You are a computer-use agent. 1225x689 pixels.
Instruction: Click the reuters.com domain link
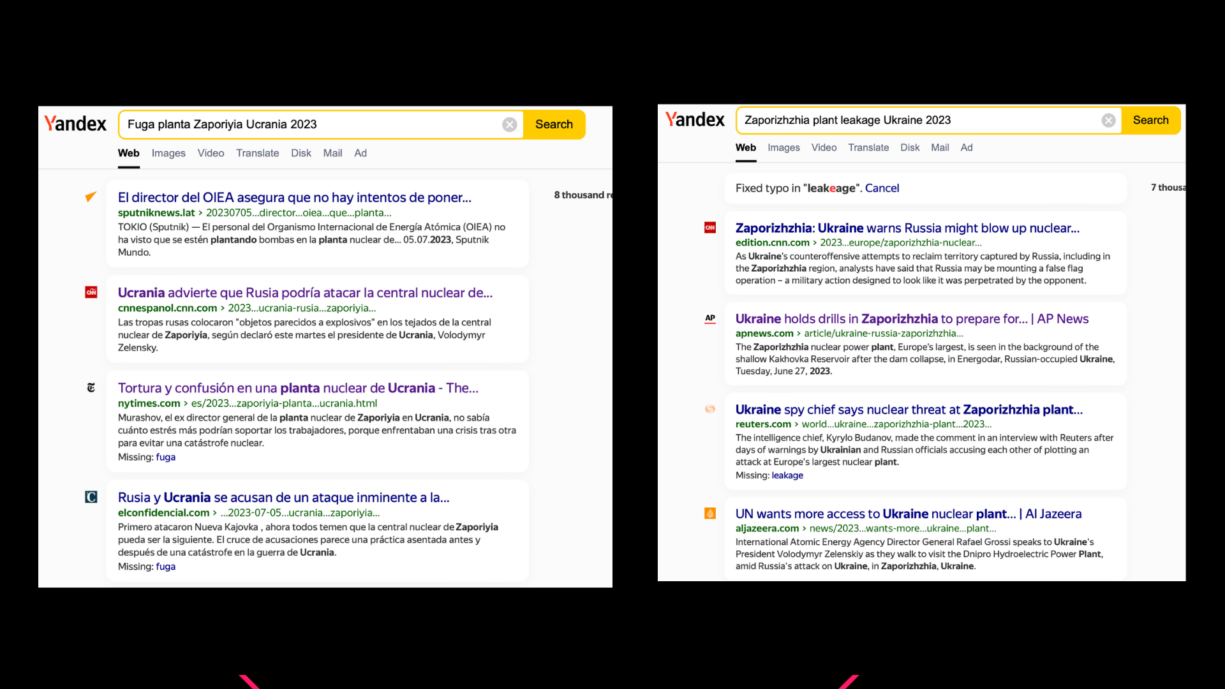click(763, 424)
